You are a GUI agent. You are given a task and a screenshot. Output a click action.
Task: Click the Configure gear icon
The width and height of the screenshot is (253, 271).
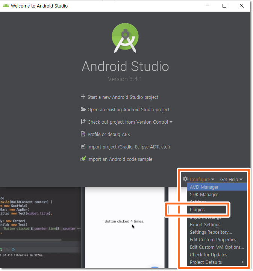click(185, 179)
